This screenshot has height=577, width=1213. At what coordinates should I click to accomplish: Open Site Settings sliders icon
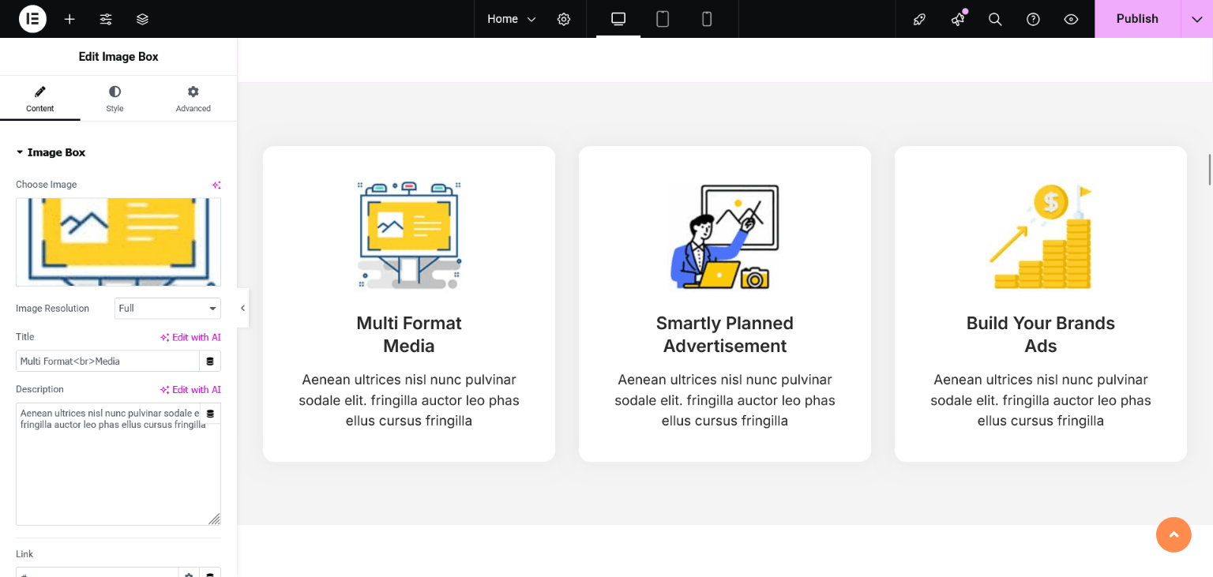pyautogui.click(x=106, y=19)
